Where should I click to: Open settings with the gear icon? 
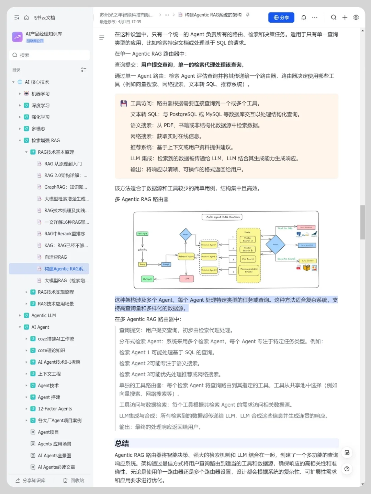click(x=356, y=17)
